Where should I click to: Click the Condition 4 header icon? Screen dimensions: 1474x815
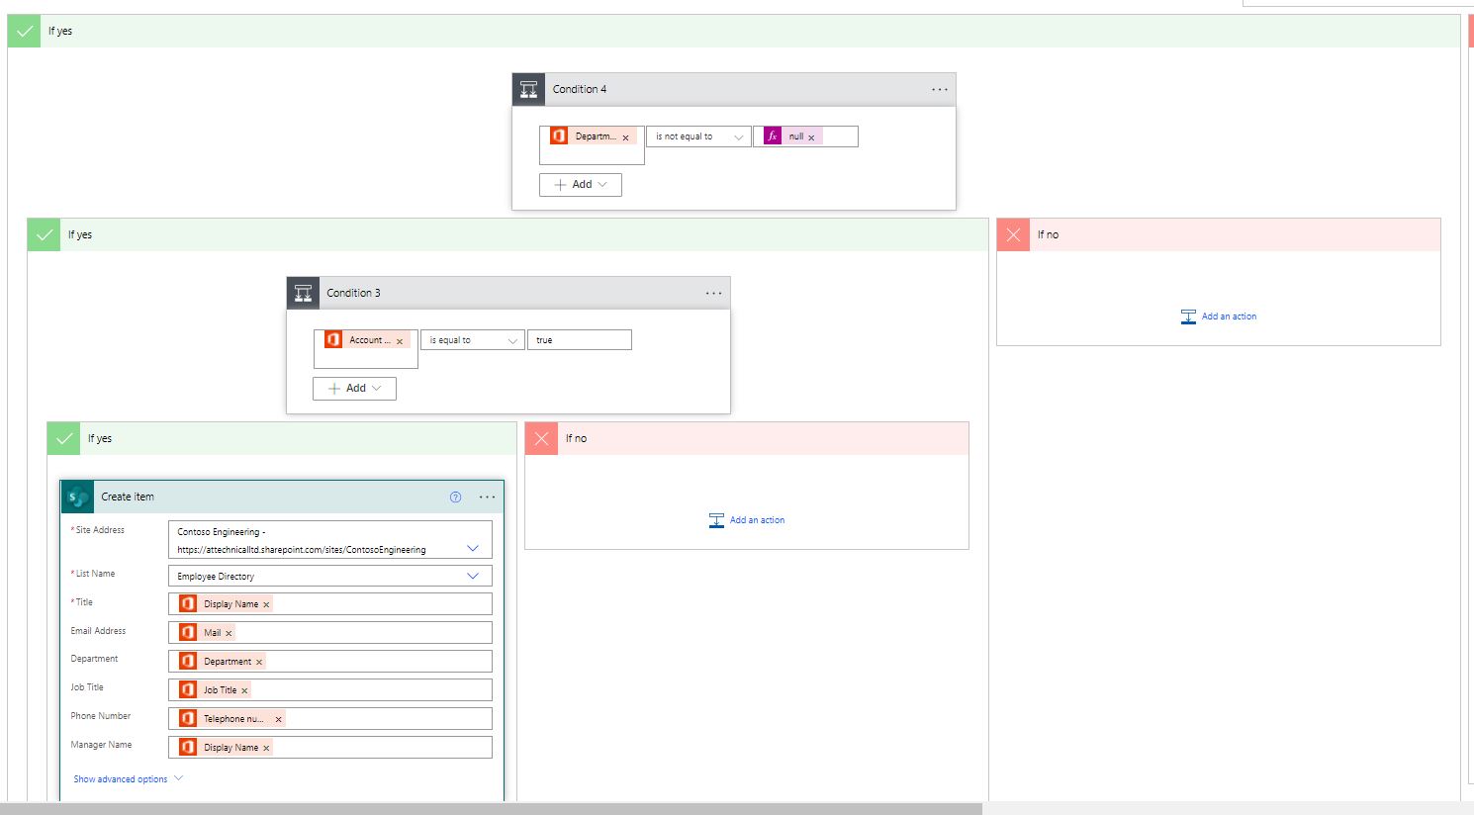529,89
